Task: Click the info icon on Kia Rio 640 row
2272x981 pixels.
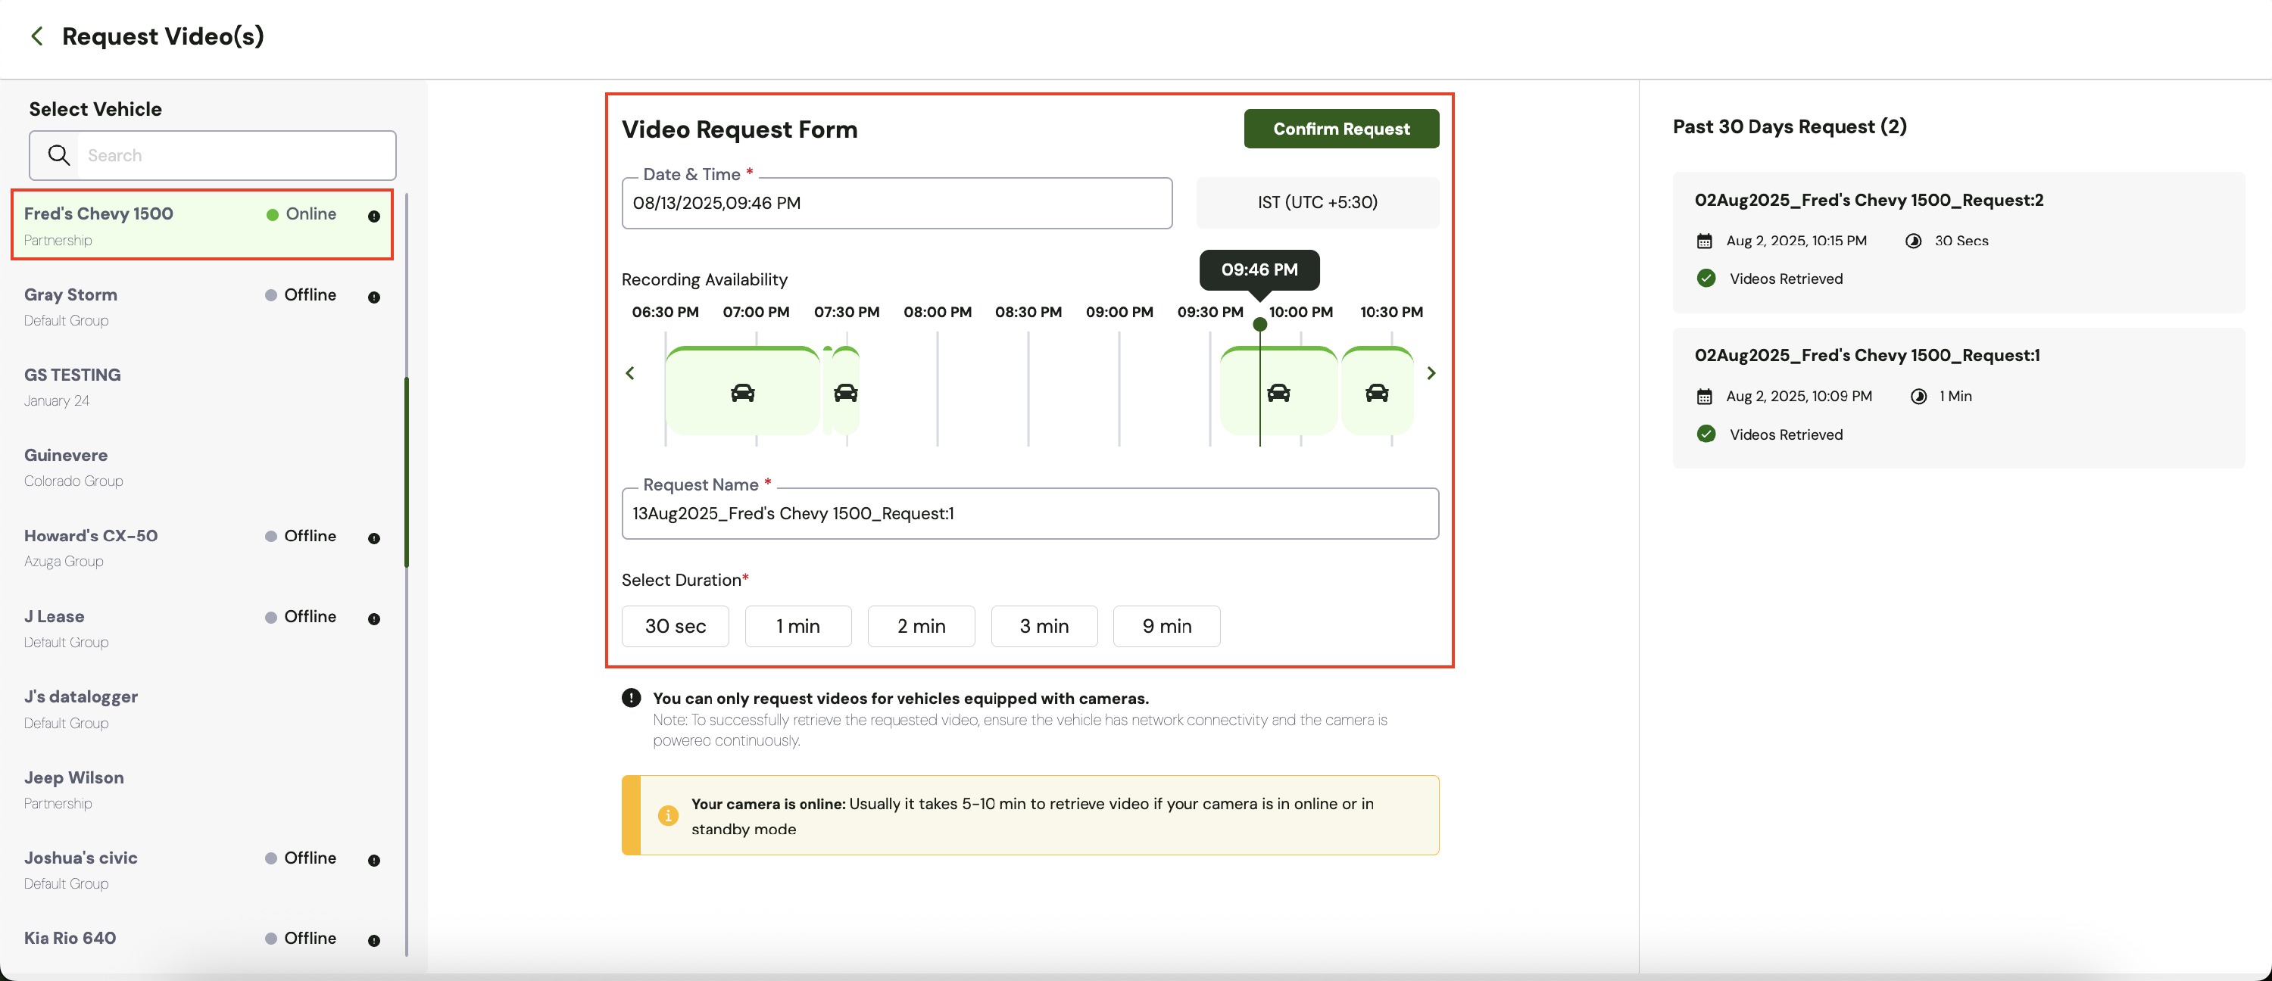Action: [x=374, y=940]
